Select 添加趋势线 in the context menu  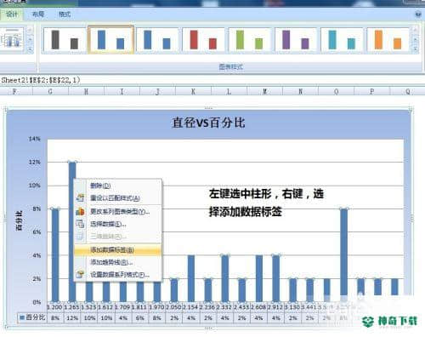click(x=111, y=262)
